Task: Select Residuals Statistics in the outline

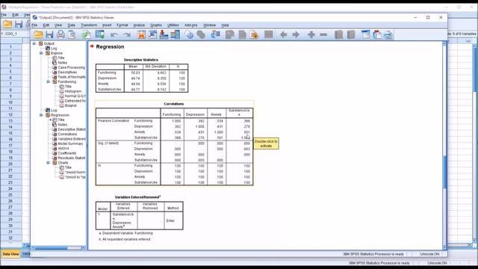Action: pos(72,158)
